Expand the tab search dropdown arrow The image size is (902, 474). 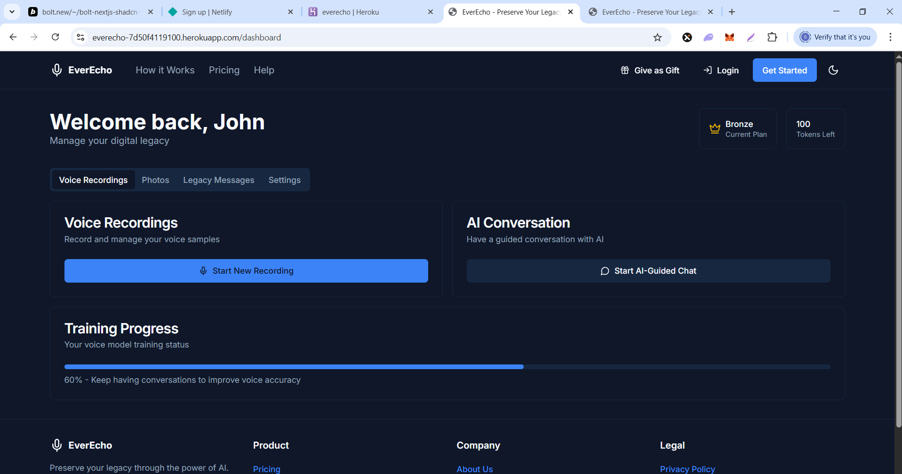12,12
